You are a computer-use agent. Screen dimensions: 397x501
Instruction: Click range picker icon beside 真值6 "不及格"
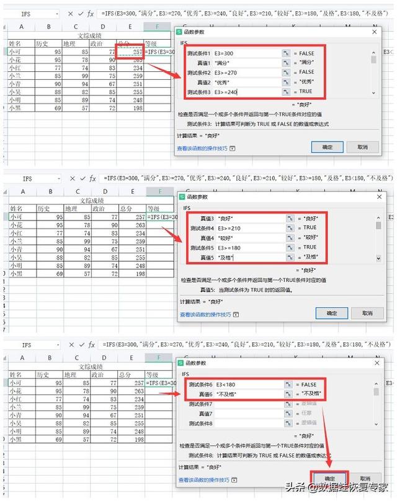288,394
